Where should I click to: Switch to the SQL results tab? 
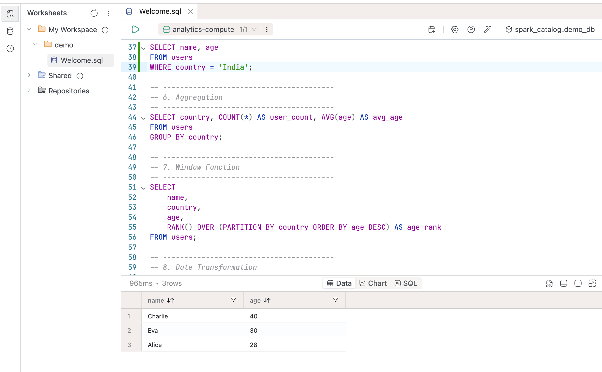[x=406, y=283]
